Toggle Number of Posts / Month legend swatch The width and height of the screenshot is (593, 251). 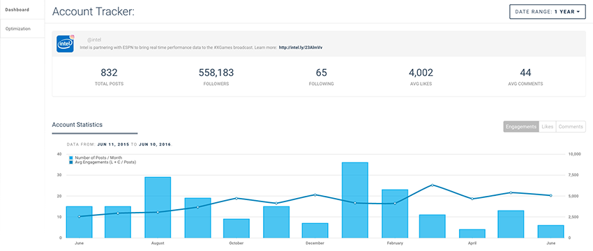pos(71,158)
